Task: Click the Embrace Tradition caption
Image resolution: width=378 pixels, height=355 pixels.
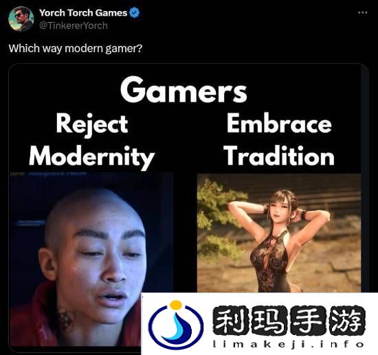Action: point(279,139)
